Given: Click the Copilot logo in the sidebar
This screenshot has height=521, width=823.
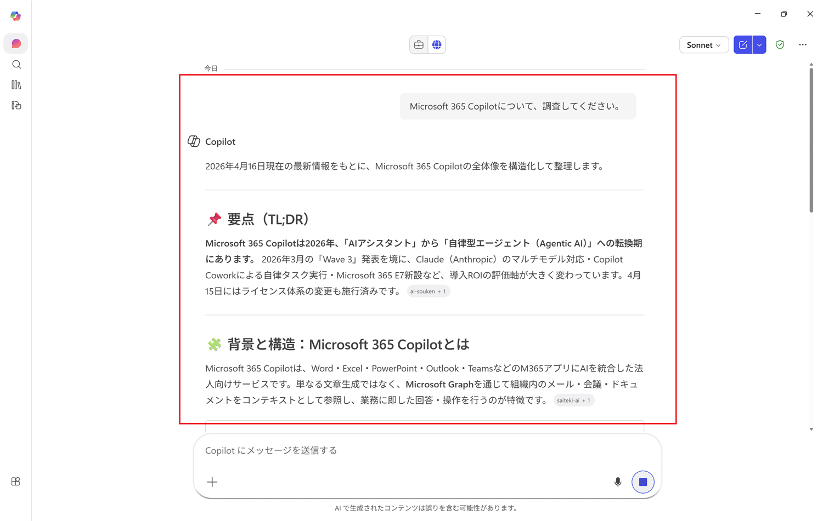Looking at the screenshot, I should 15,16.
